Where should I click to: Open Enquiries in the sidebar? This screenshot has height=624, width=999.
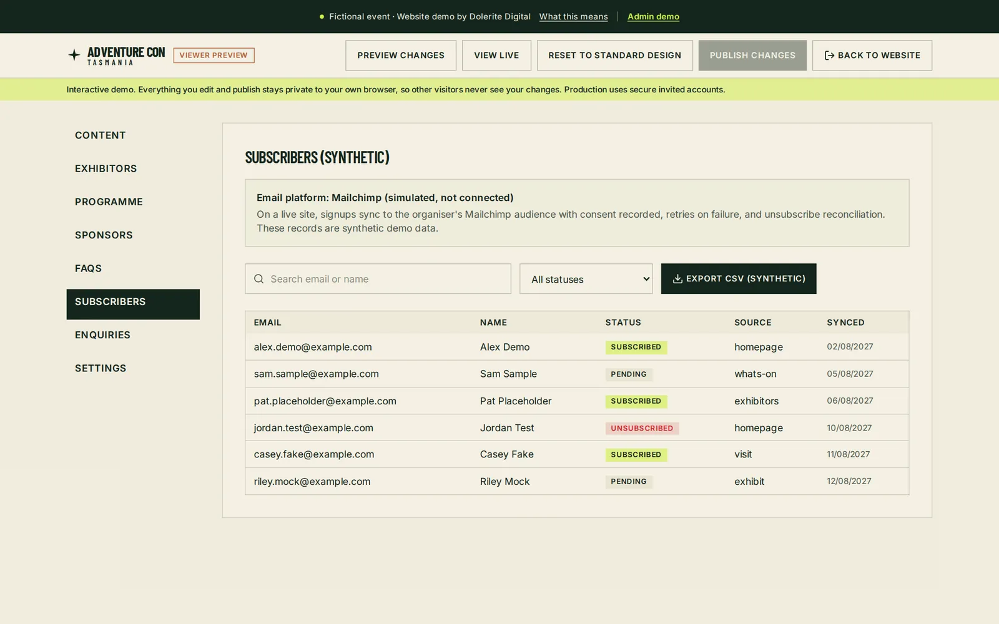(133, 335)
